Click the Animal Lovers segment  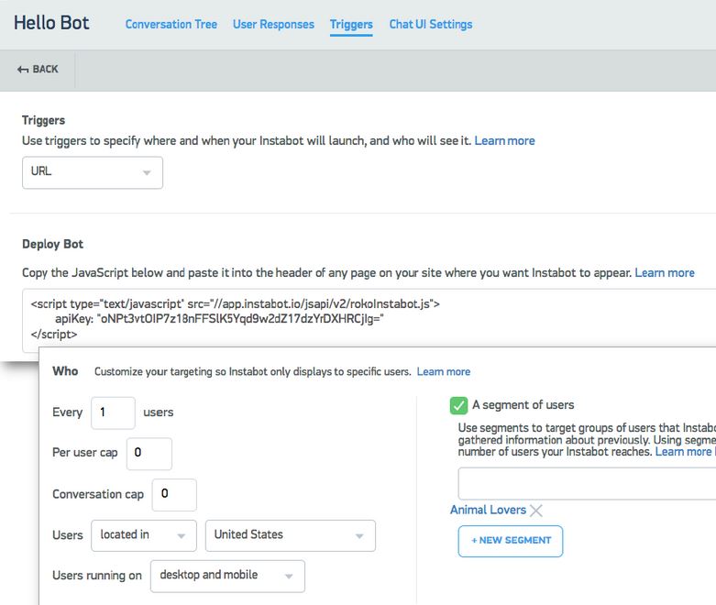point(488,510)
